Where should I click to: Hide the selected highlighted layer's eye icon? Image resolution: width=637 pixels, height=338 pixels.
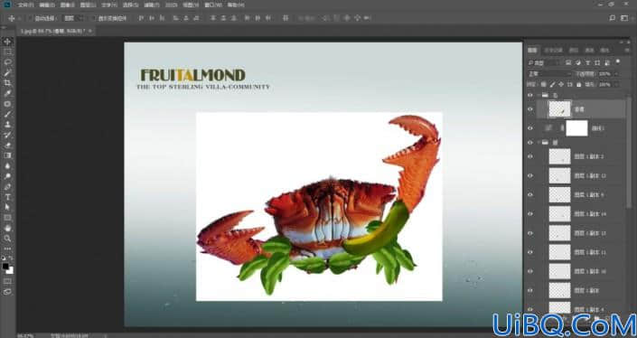click(529, 109)
